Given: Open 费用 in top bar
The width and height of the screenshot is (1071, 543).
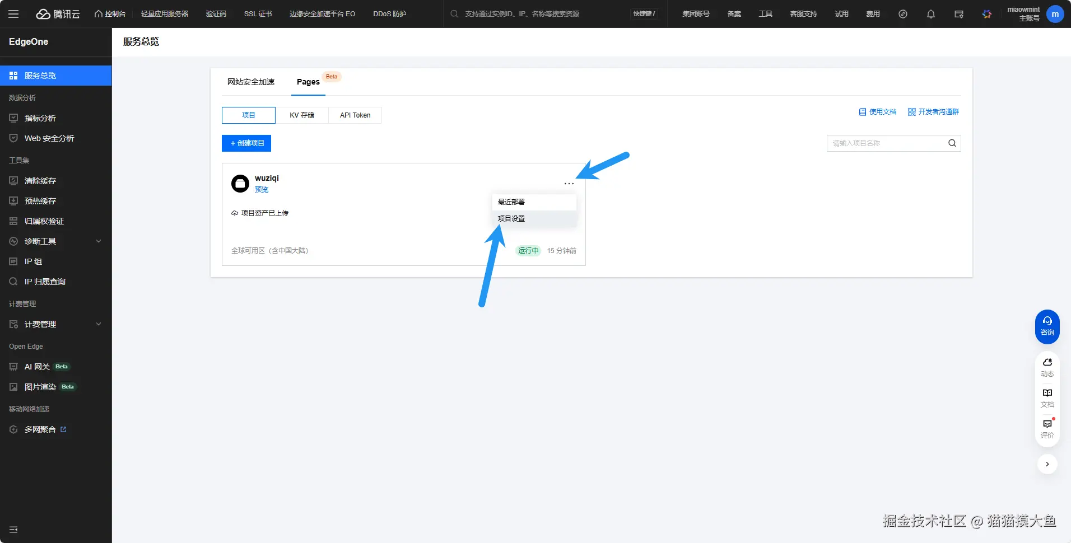Looking at the screenshot, I should [x=873, y=14].
